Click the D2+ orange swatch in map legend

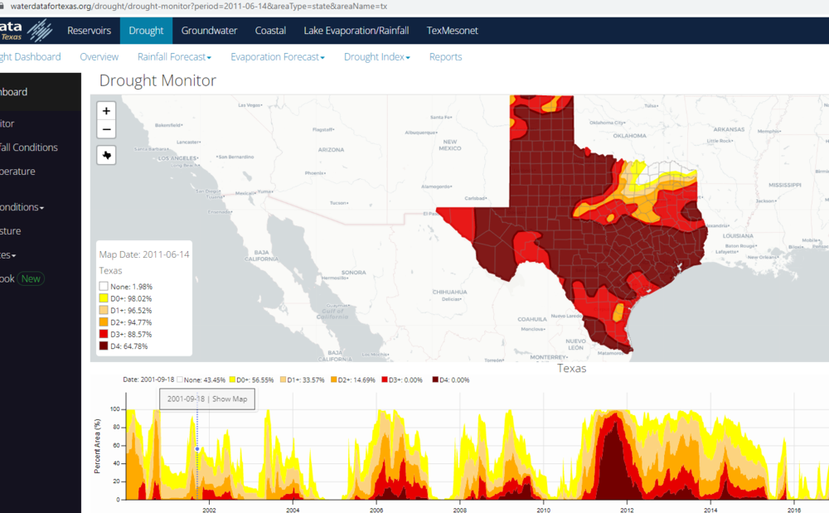tap(104, 322)
